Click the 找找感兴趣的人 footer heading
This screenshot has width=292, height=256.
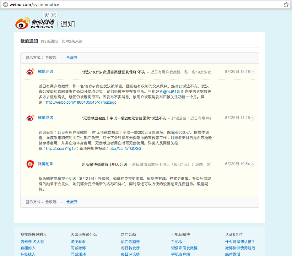[x=34, y=235]
